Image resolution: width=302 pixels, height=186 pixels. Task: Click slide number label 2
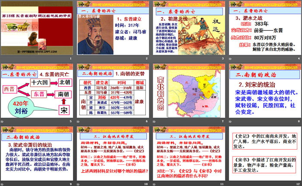pyautogui.click(x=147, y=58)
